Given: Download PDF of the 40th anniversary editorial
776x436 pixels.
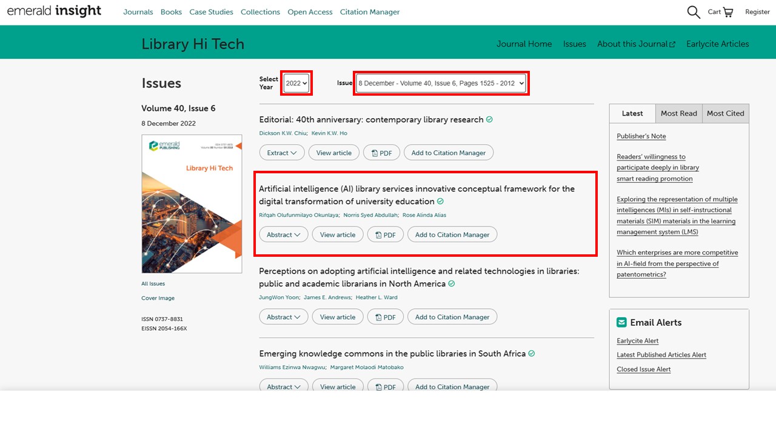Looking at the screenshot, I should pos(381,153).
